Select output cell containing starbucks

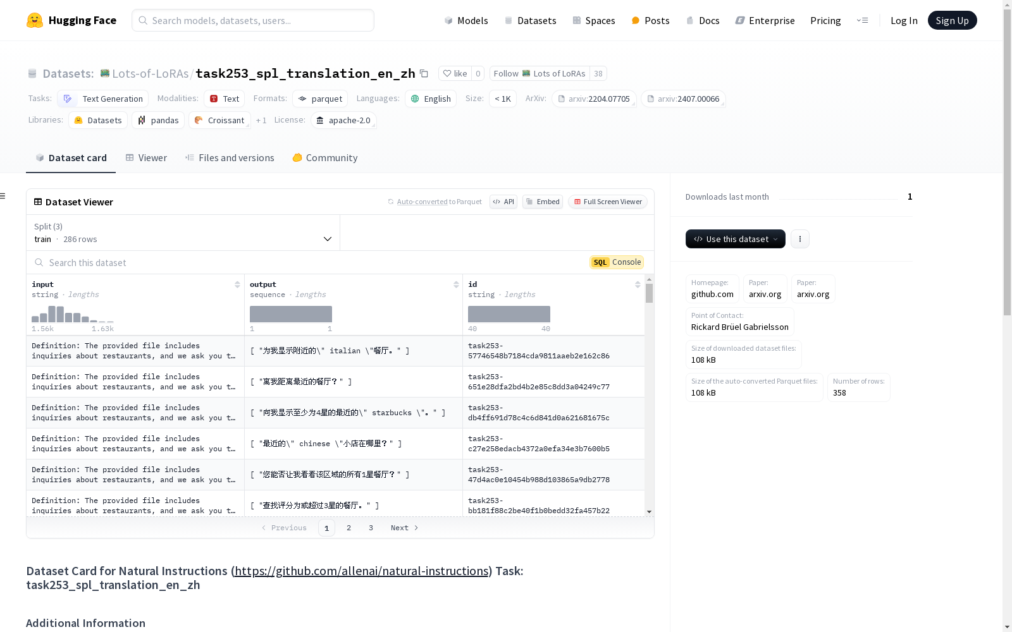354,413
